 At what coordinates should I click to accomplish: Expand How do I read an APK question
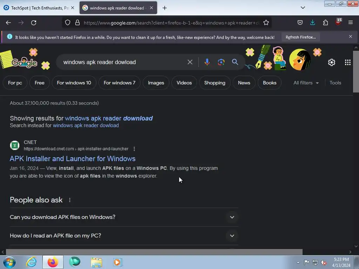tap(124, 236)
